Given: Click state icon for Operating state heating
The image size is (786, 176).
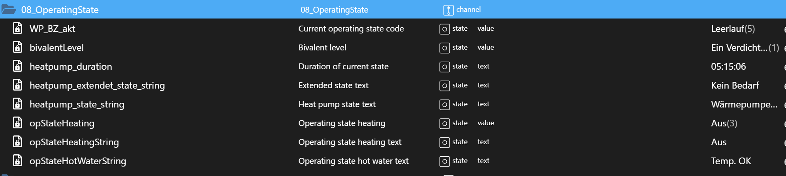Looking at the screenshot, I should click(444, 123).
